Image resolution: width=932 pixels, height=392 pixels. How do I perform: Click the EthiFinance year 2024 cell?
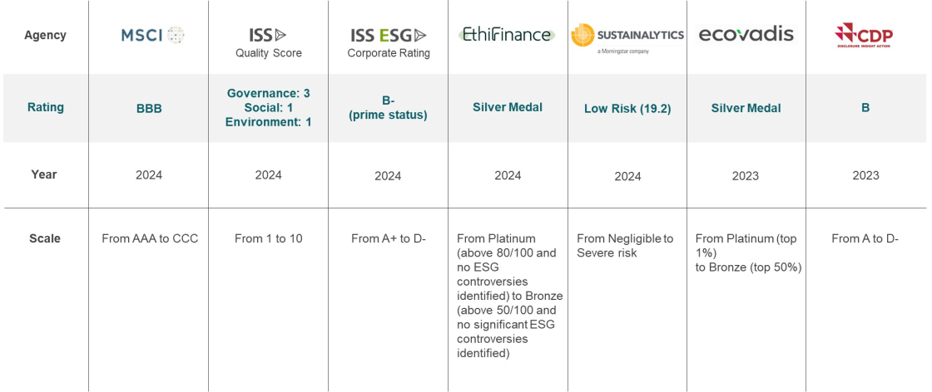click(508, 175)
